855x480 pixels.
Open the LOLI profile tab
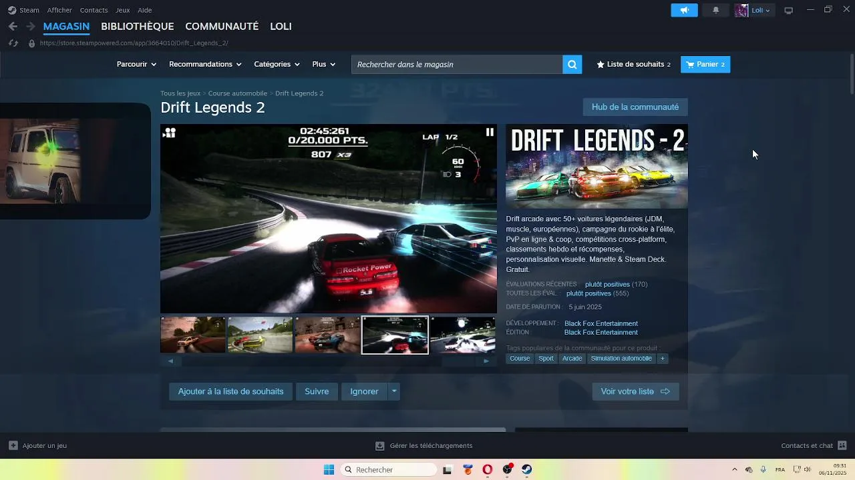[x=281, y=26]
